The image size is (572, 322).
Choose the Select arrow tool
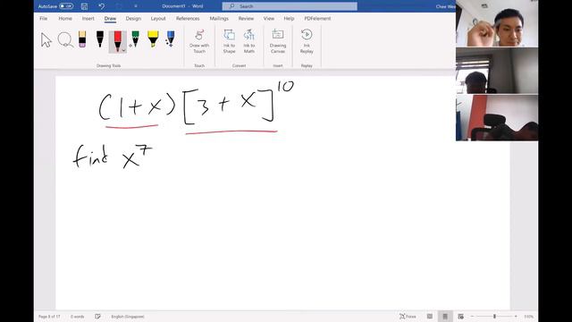click(x=46, y=40)
